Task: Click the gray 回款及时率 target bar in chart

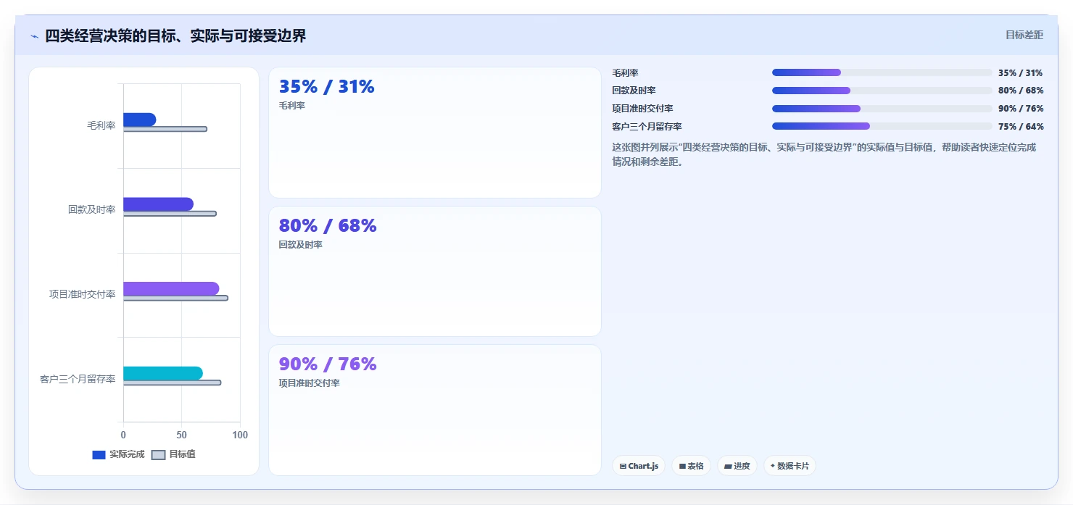Action: click(x=170, y=214)
